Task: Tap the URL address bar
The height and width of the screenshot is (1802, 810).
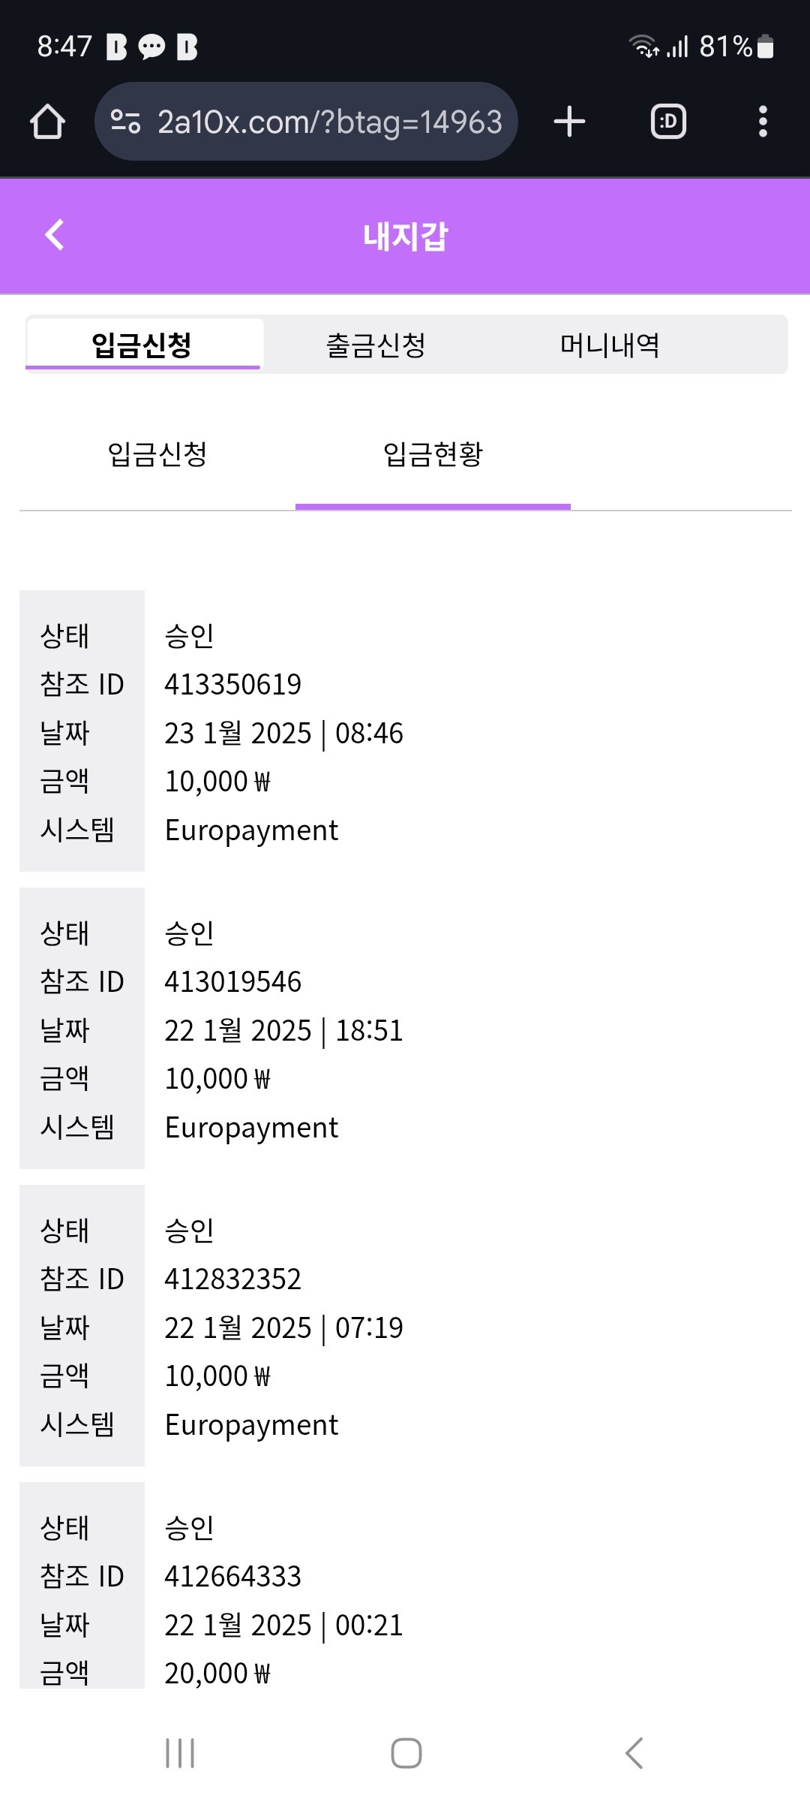Action: pos(328,122)
